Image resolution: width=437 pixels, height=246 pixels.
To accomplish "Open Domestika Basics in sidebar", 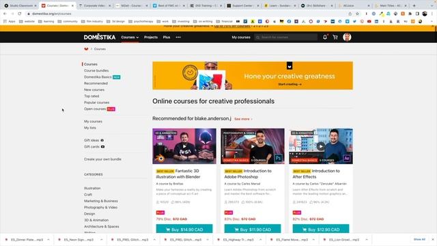I will [x=98, y=77].
